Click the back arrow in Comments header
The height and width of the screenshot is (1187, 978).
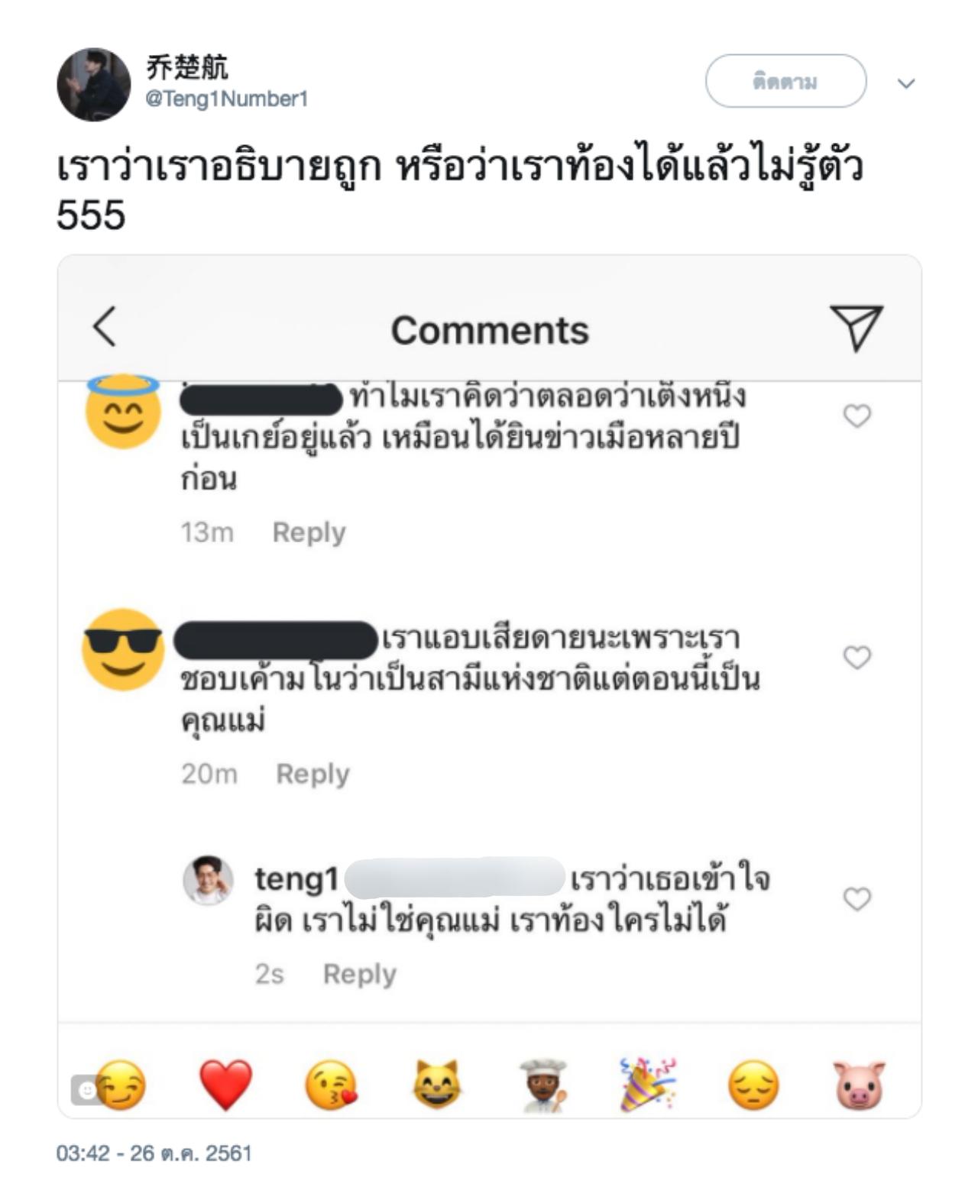click(x=105, y=327)
